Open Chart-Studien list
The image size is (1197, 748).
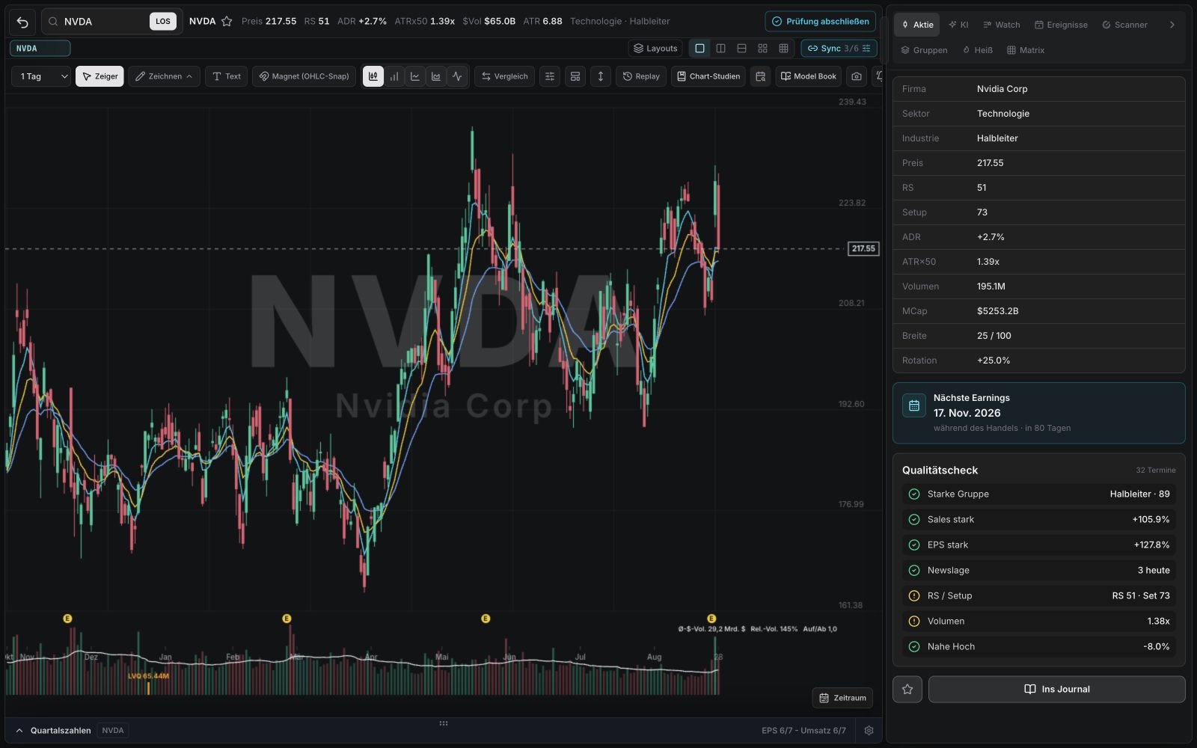tap(708, 76)
